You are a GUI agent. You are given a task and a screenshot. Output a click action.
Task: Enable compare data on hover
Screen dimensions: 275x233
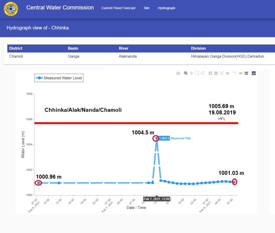point(246,73)
